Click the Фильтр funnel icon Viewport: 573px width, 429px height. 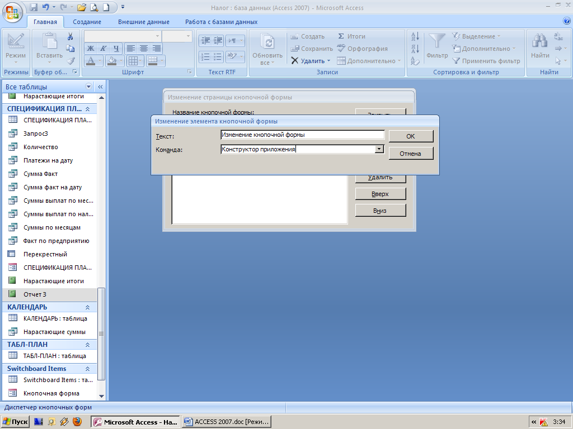436,41
